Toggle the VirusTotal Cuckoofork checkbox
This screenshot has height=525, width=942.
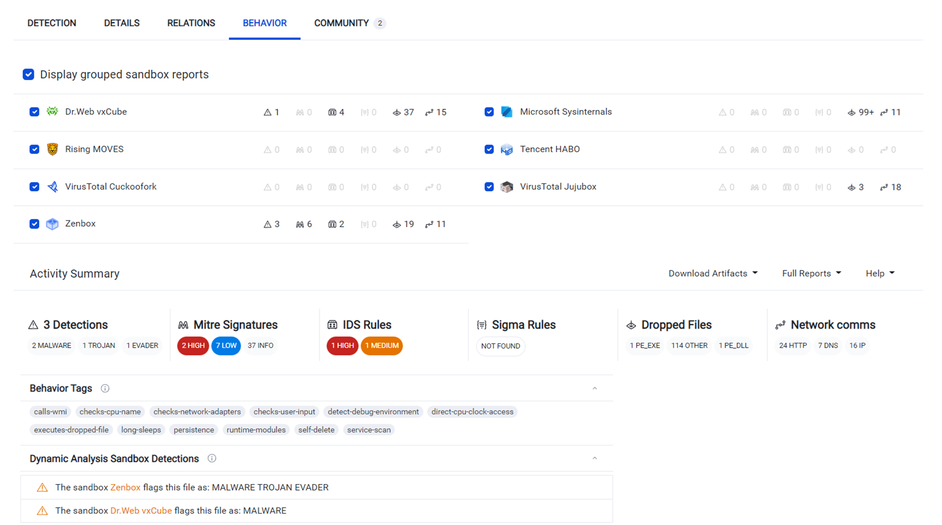[34, 187]
